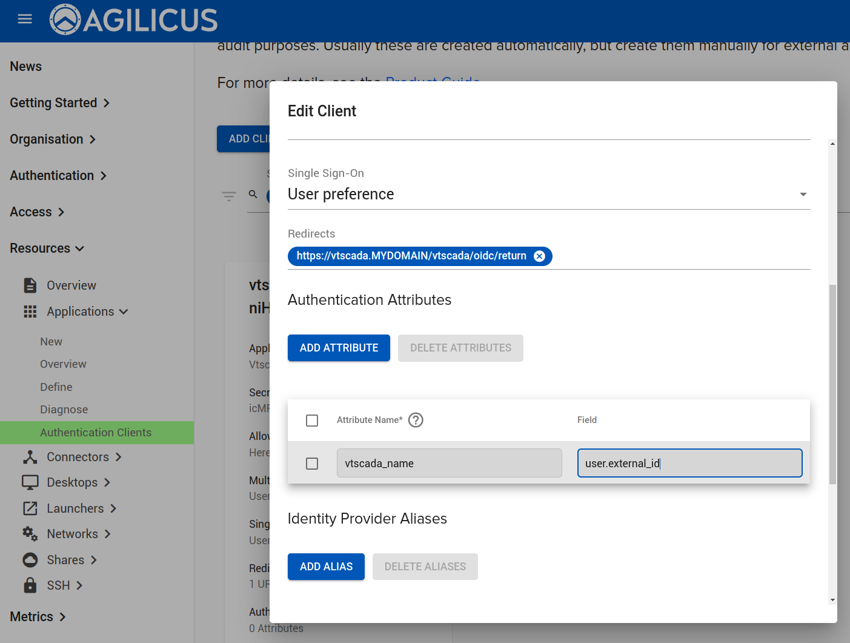Viewport: 850px width, 643px height.
Task: Toggle the select-all attributes header checkbox
Action: click(312, 421)
